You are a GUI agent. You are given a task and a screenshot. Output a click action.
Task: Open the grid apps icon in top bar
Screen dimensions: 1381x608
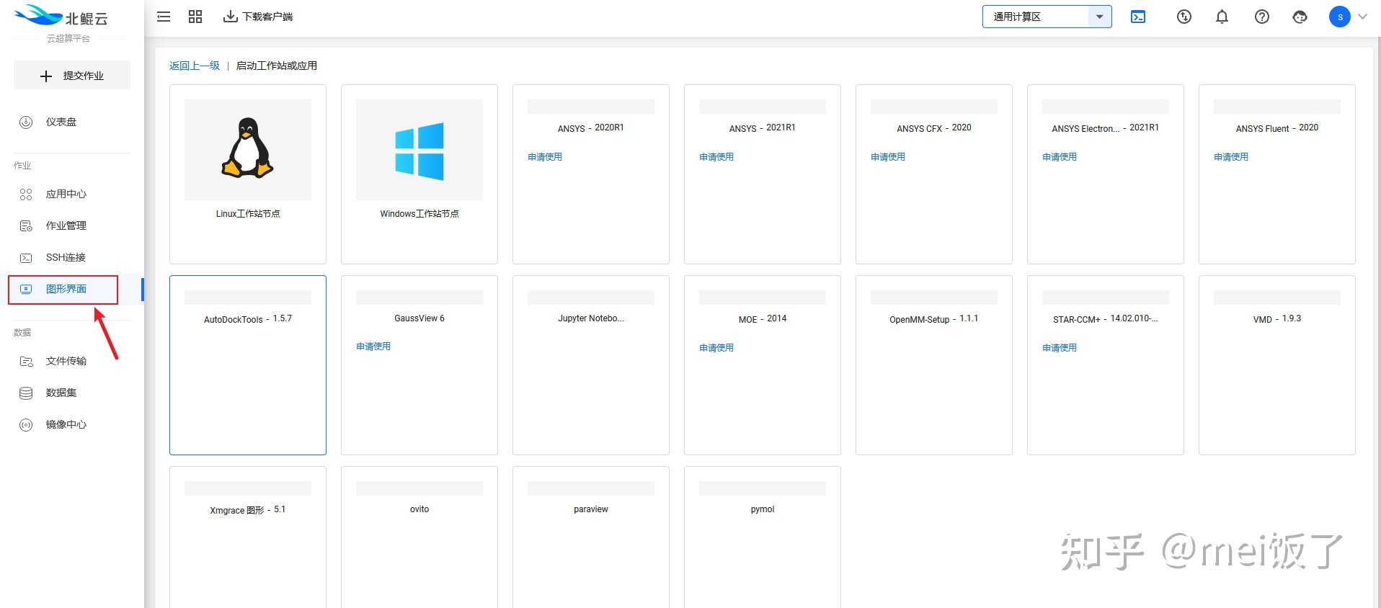tap(195, 17)
